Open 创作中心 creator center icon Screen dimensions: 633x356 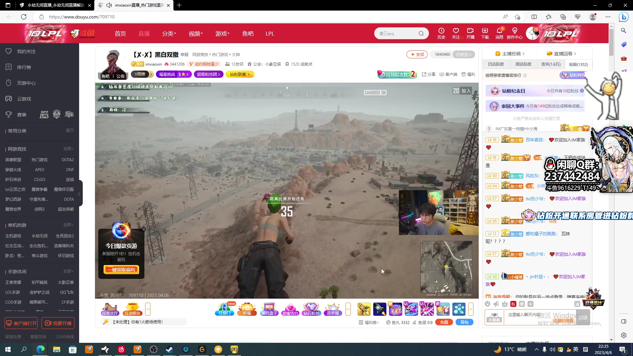[x=515, y=33]
